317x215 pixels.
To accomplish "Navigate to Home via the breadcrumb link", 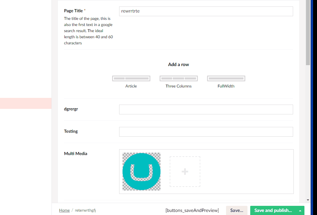I will (x=64, y=210).
